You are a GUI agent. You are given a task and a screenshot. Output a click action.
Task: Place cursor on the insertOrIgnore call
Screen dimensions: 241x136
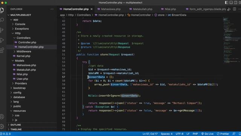pyautogui.click(x=109, y=96)
